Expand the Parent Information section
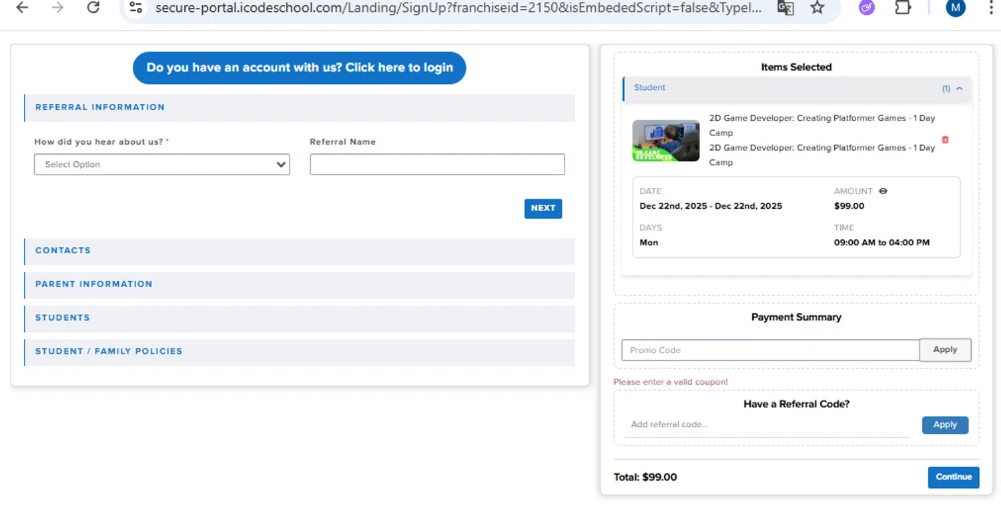Image resolution: width=1001 pixels, height=520 pixels. [300, 285]
